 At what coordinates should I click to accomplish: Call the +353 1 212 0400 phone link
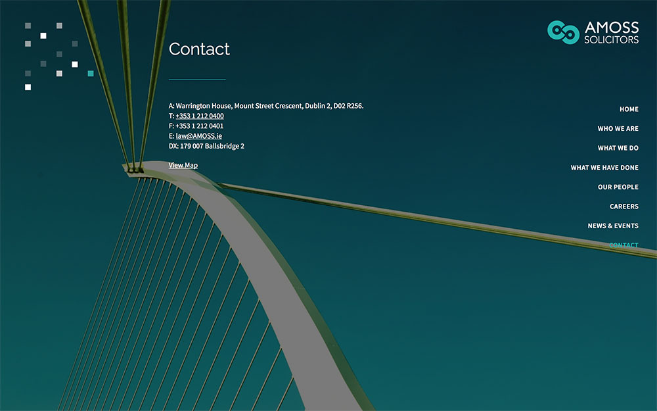(x=199, y=115)
